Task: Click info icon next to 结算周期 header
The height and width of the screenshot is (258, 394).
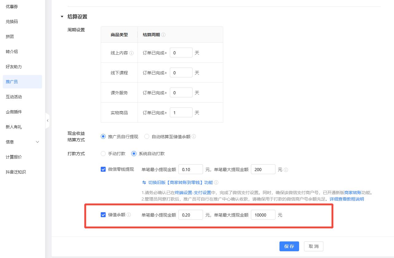Action: [x=163, y=35]
